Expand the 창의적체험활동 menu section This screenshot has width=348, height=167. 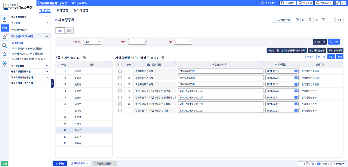(x=47, y=17)
